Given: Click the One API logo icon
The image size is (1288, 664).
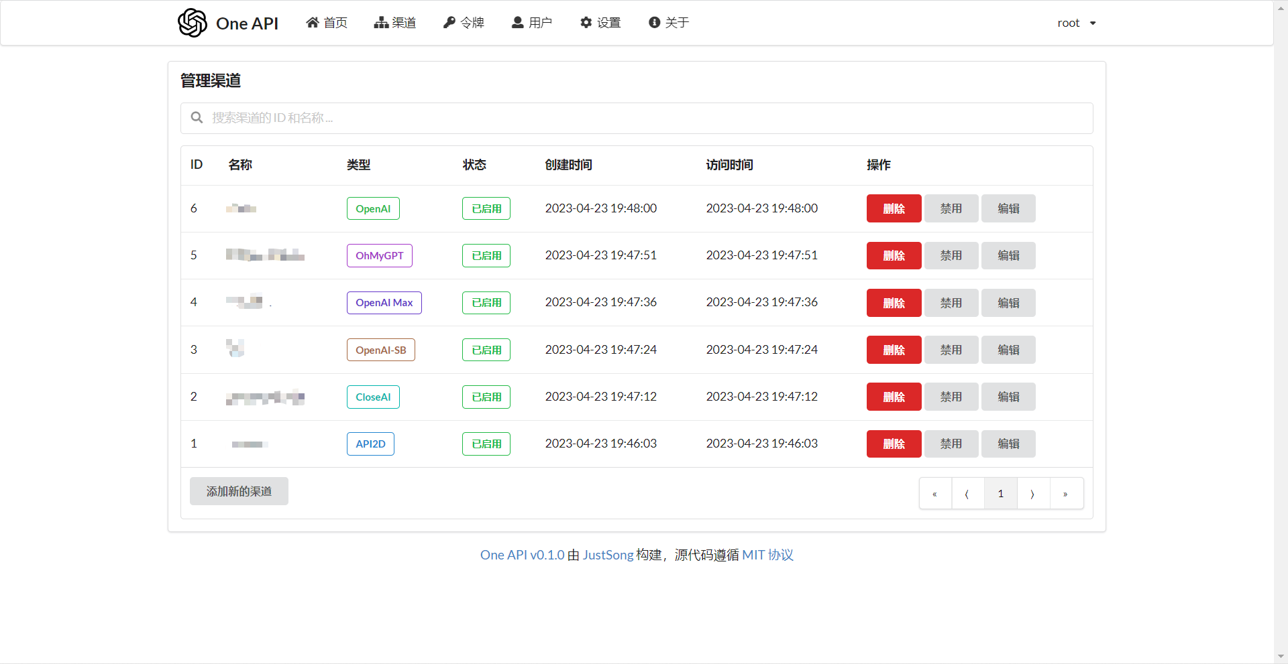Looking at the screenshot, I should point(192,22).
